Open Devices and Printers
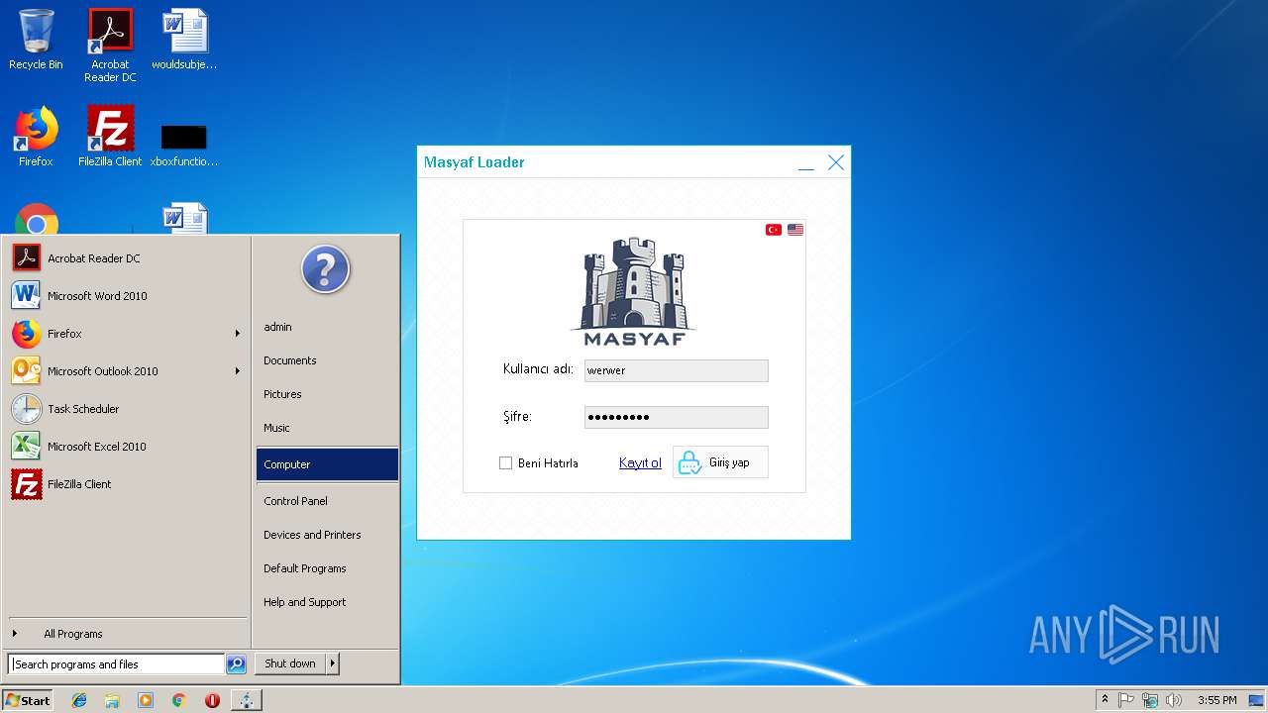 coord(327,535)
